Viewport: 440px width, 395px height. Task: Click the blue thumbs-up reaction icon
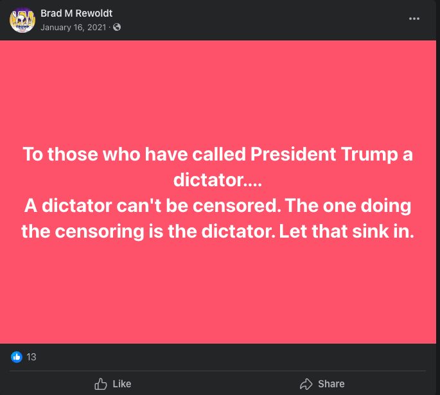17,357
